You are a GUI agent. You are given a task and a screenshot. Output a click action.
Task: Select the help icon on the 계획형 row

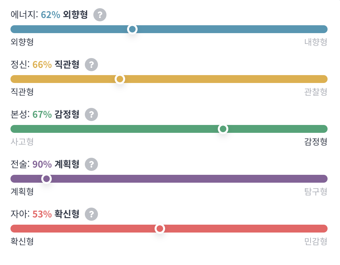[91, 164]
